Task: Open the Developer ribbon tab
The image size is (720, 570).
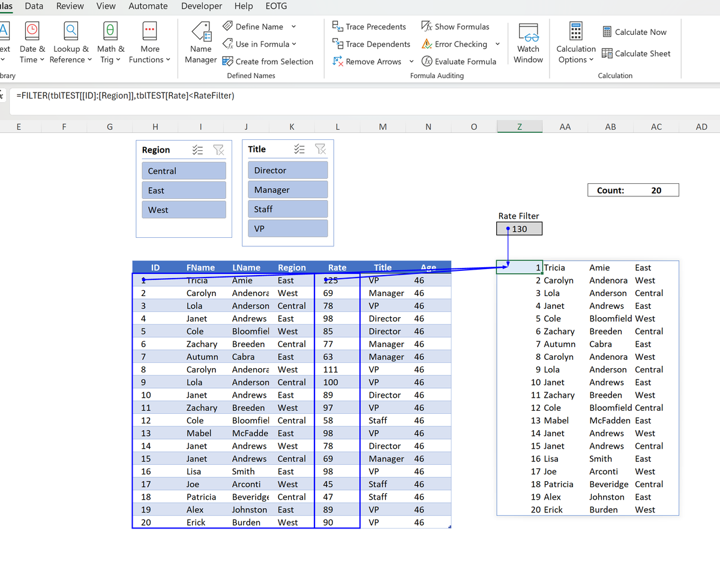Action: [x=202, y=6]
